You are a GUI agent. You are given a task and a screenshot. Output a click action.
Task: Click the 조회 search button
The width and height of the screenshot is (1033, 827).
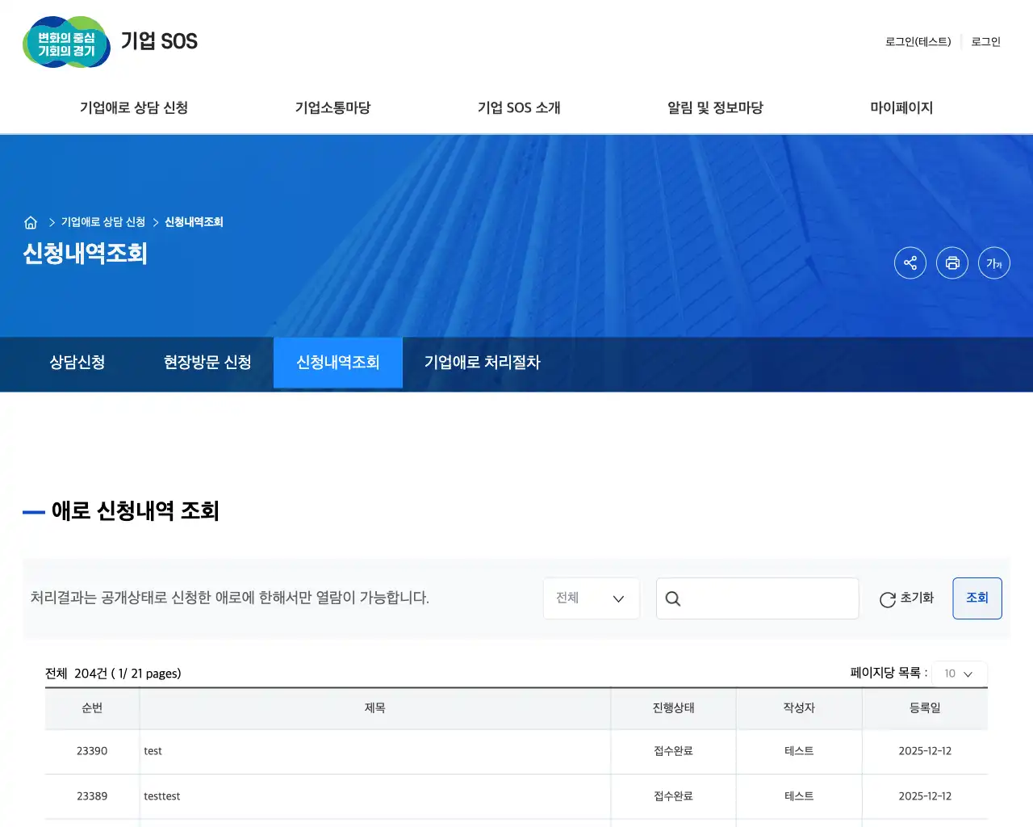[977, 598]
